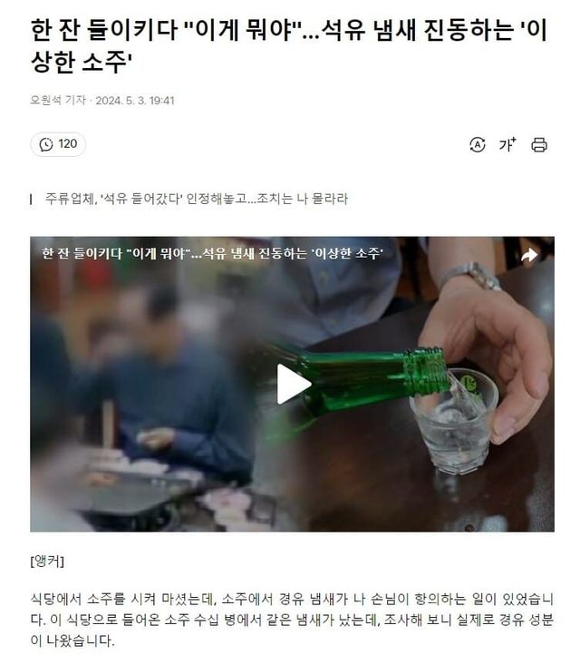
Task: Click the wristwatch in the video frame
Action: pyautogui.click(x=471, y=276)
